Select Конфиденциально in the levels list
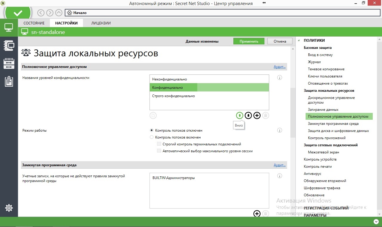382x227 pixels. pyautogui.click(x=209, y=88)
